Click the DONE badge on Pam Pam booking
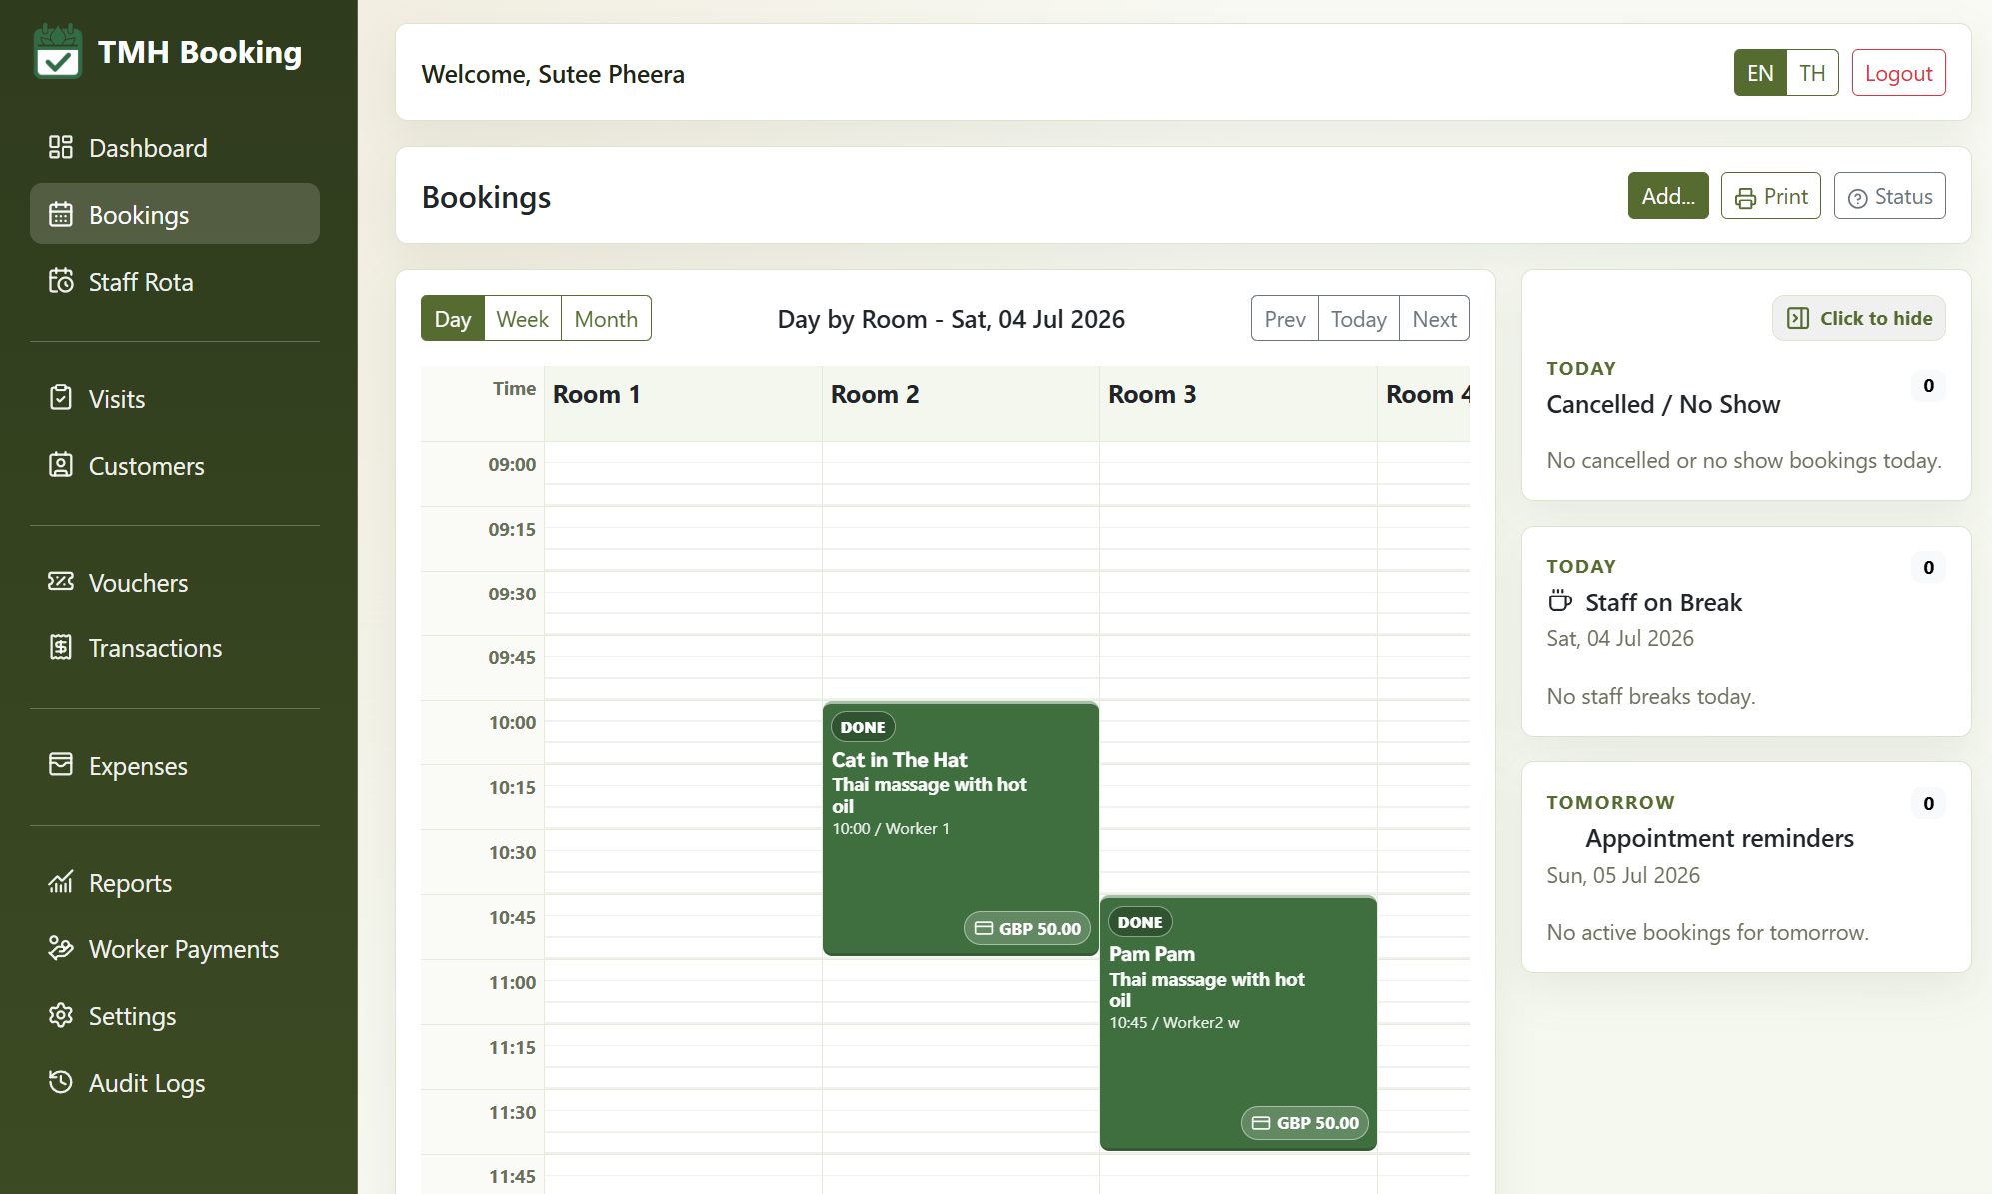Image resolution: width=1992 pixels, height=1194 pixels. coord(1140,922)
